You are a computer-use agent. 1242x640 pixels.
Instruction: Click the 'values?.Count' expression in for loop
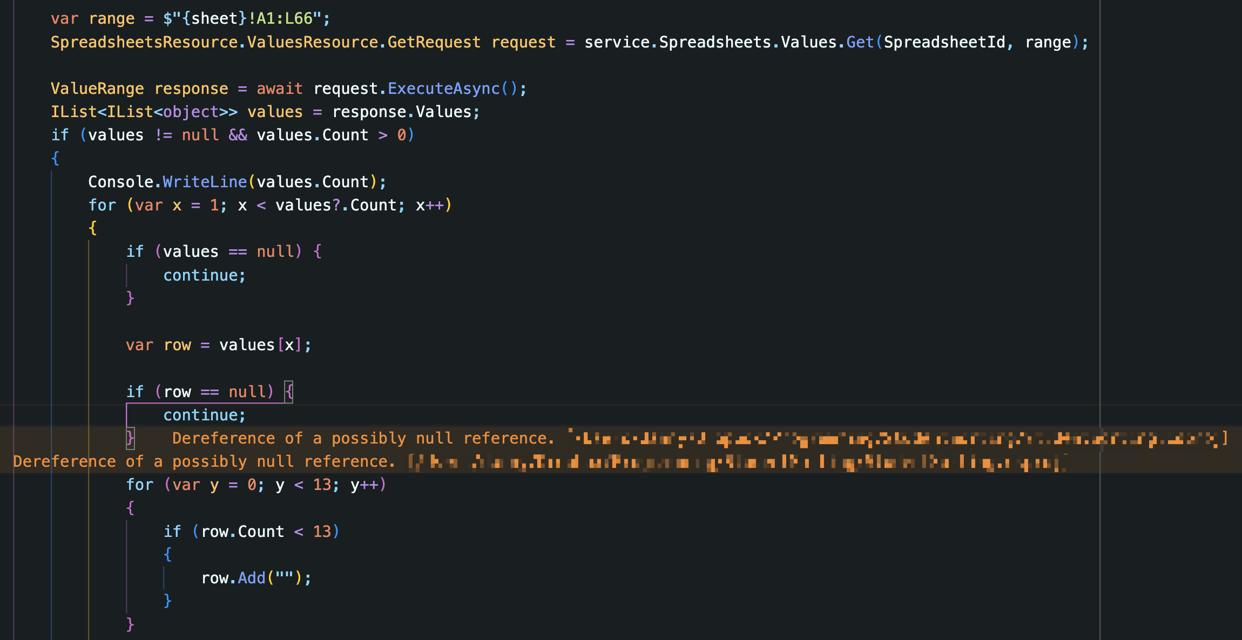[336, 205]
